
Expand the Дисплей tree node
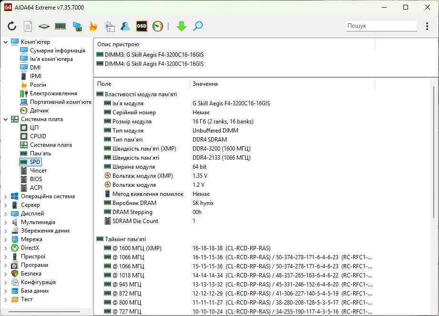[5, 214]
